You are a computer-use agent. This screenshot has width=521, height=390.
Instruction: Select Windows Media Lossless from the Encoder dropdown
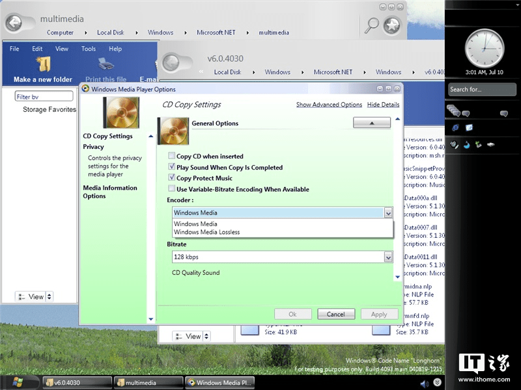206,232
